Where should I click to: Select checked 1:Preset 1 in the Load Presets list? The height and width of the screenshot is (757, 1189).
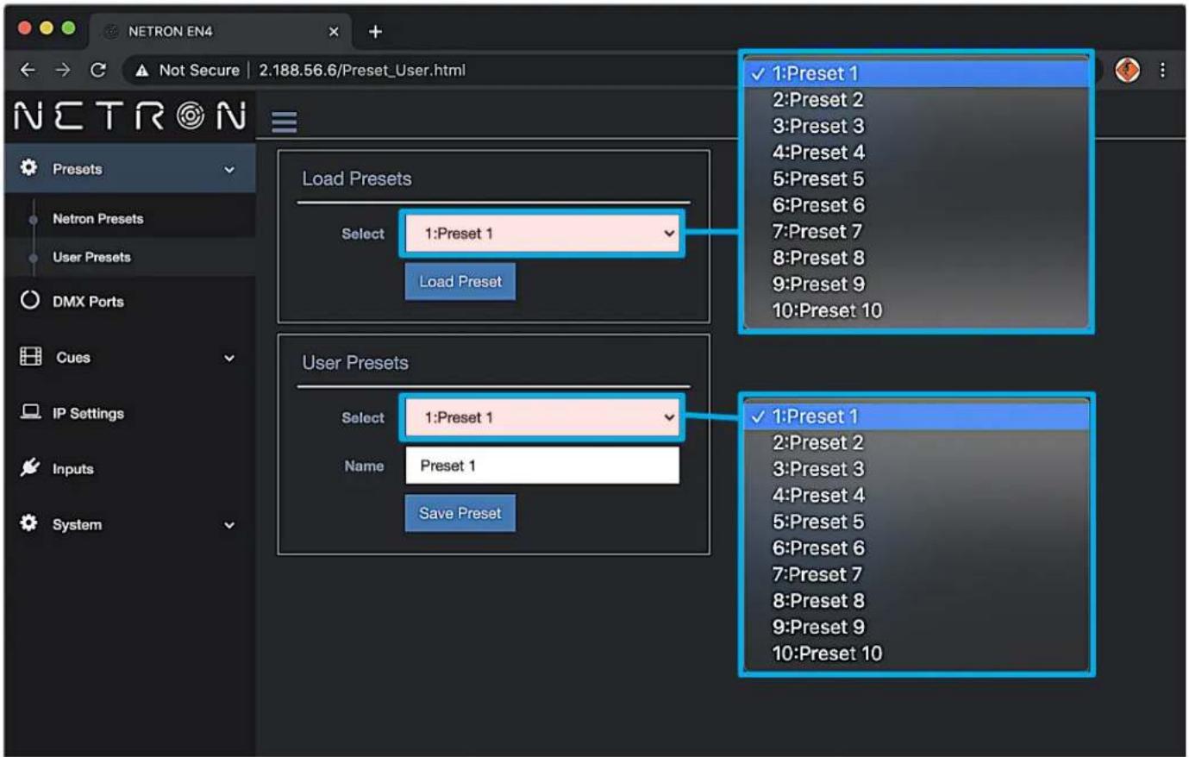(917, 73)
